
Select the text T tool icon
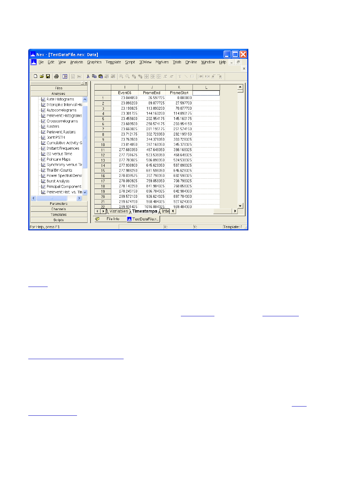(180, 76)
